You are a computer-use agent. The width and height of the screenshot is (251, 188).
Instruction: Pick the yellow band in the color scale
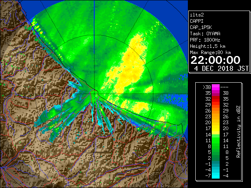(x=216, y=128)
